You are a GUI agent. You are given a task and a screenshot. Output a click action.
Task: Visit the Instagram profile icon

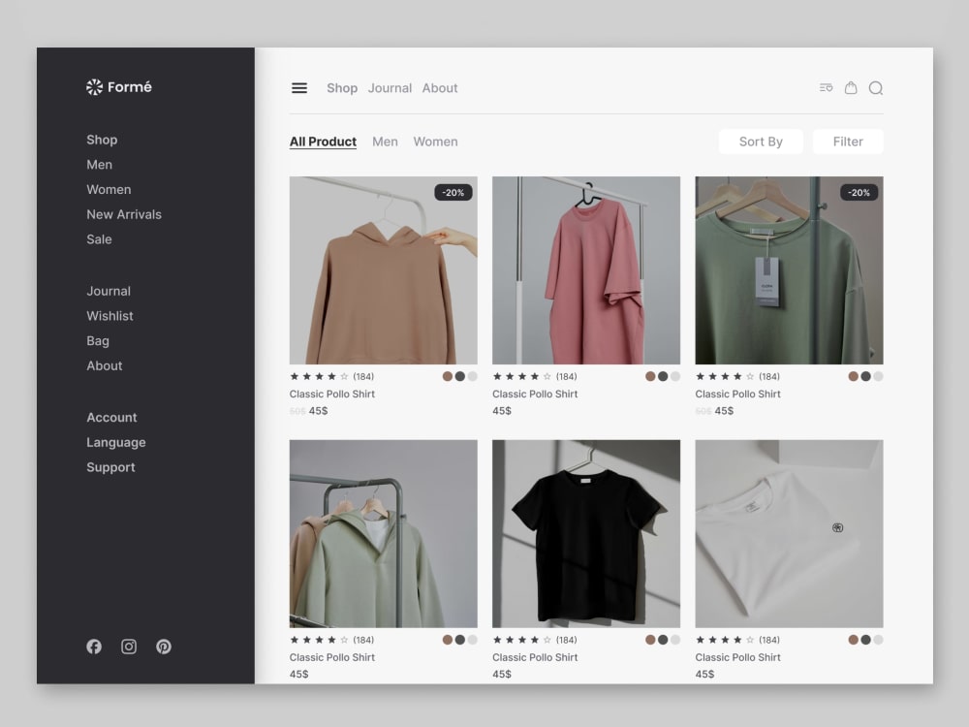point(129,647)
